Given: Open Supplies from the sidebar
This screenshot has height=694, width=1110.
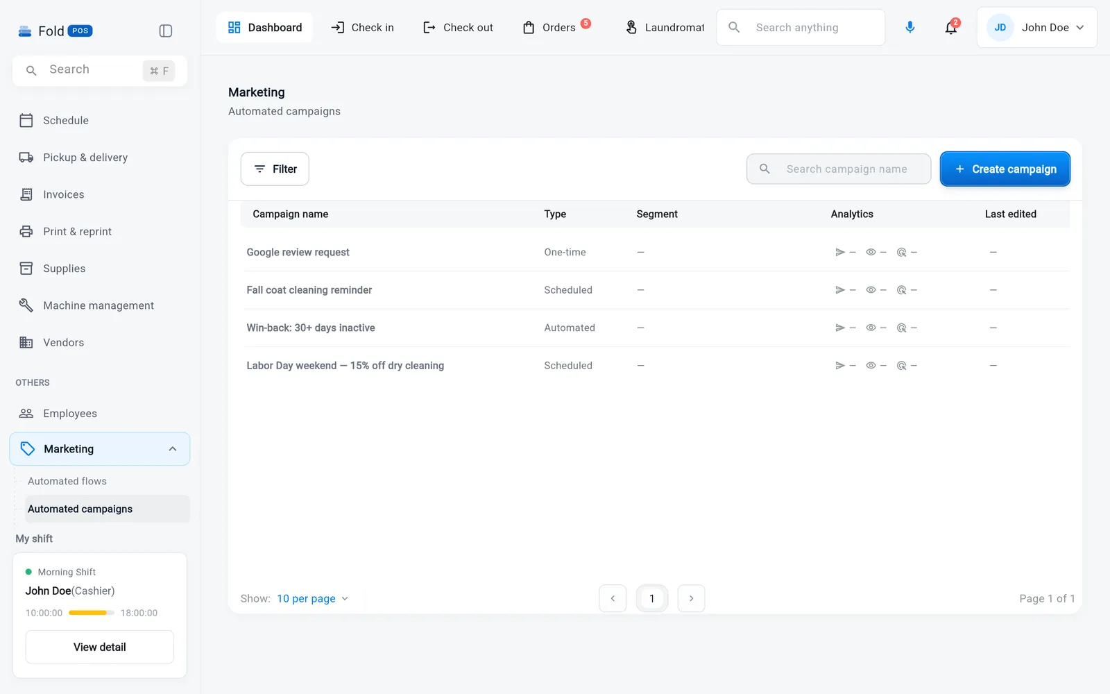Looking at the screenshot, I should click(100, 269).
